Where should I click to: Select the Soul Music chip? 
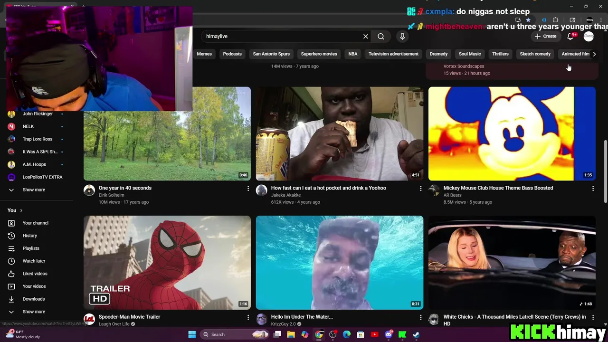point(470,54)
